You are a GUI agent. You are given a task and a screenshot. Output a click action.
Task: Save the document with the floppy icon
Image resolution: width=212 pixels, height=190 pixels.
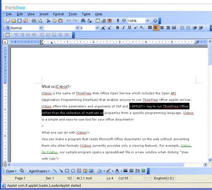click(x=19, y=21)
